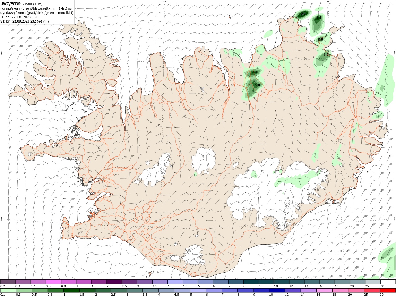The height and width of the screenshot is (297, 396).
Task: Click the 'slydda/snjókoma' legend description line
Action: pos(37,13)
